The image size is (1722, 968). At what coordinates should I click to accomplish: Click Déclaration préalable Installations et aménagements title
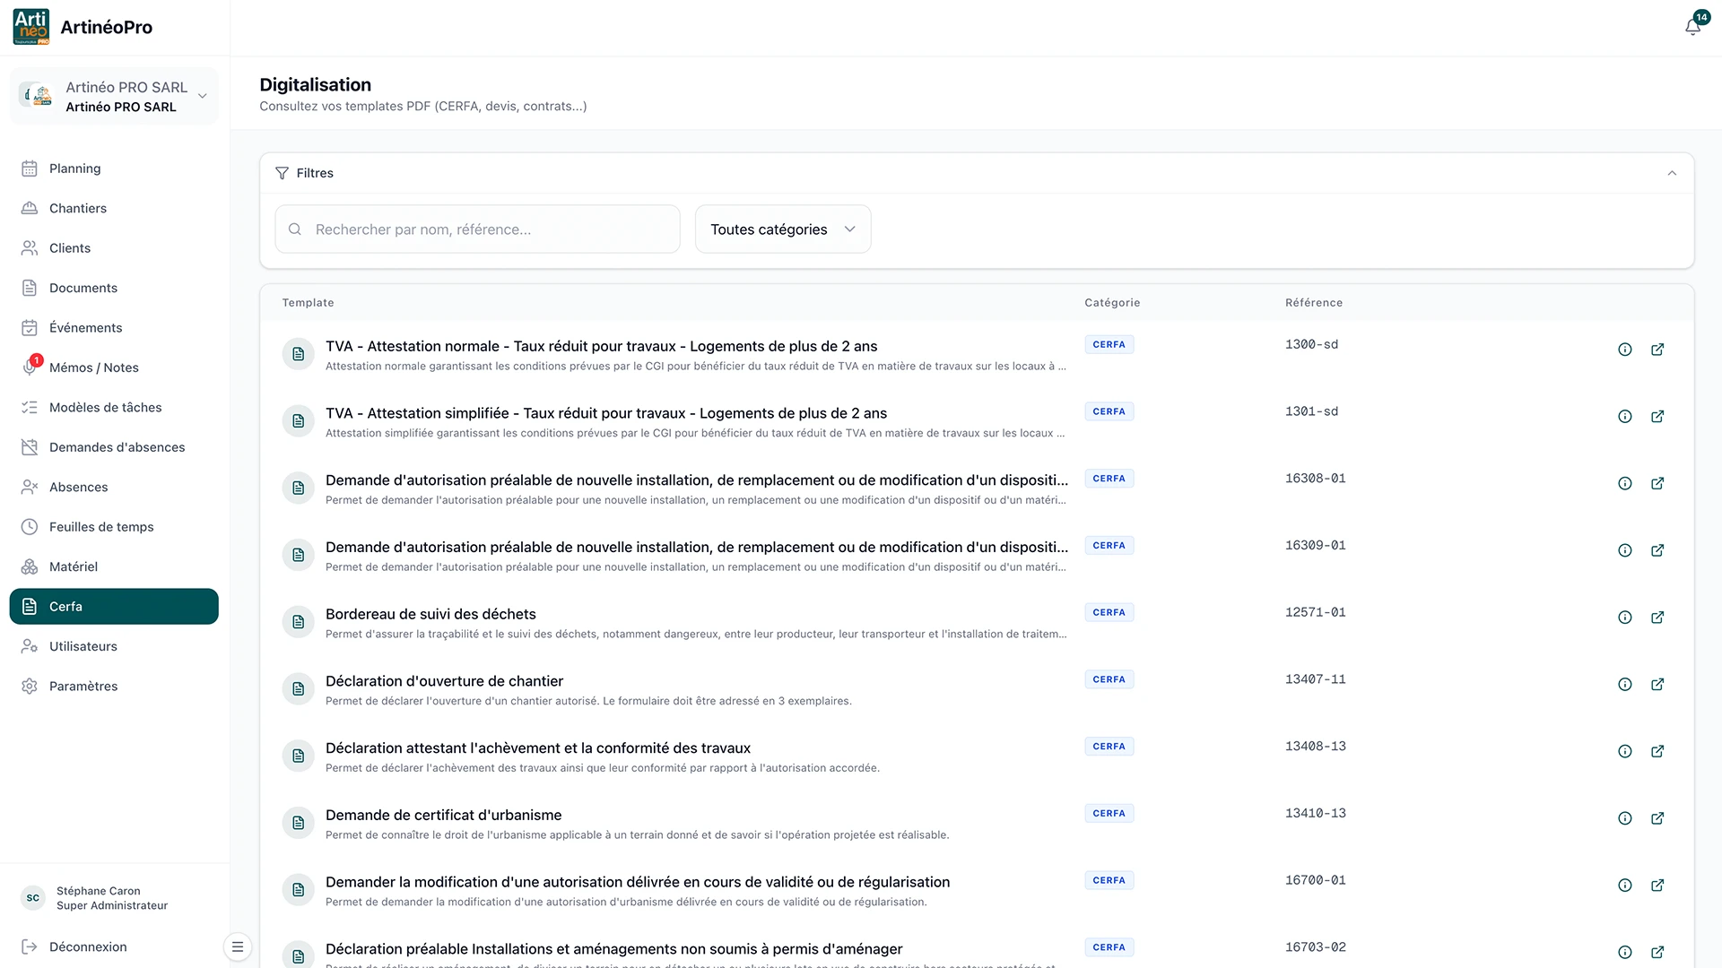tap(613, 950)
